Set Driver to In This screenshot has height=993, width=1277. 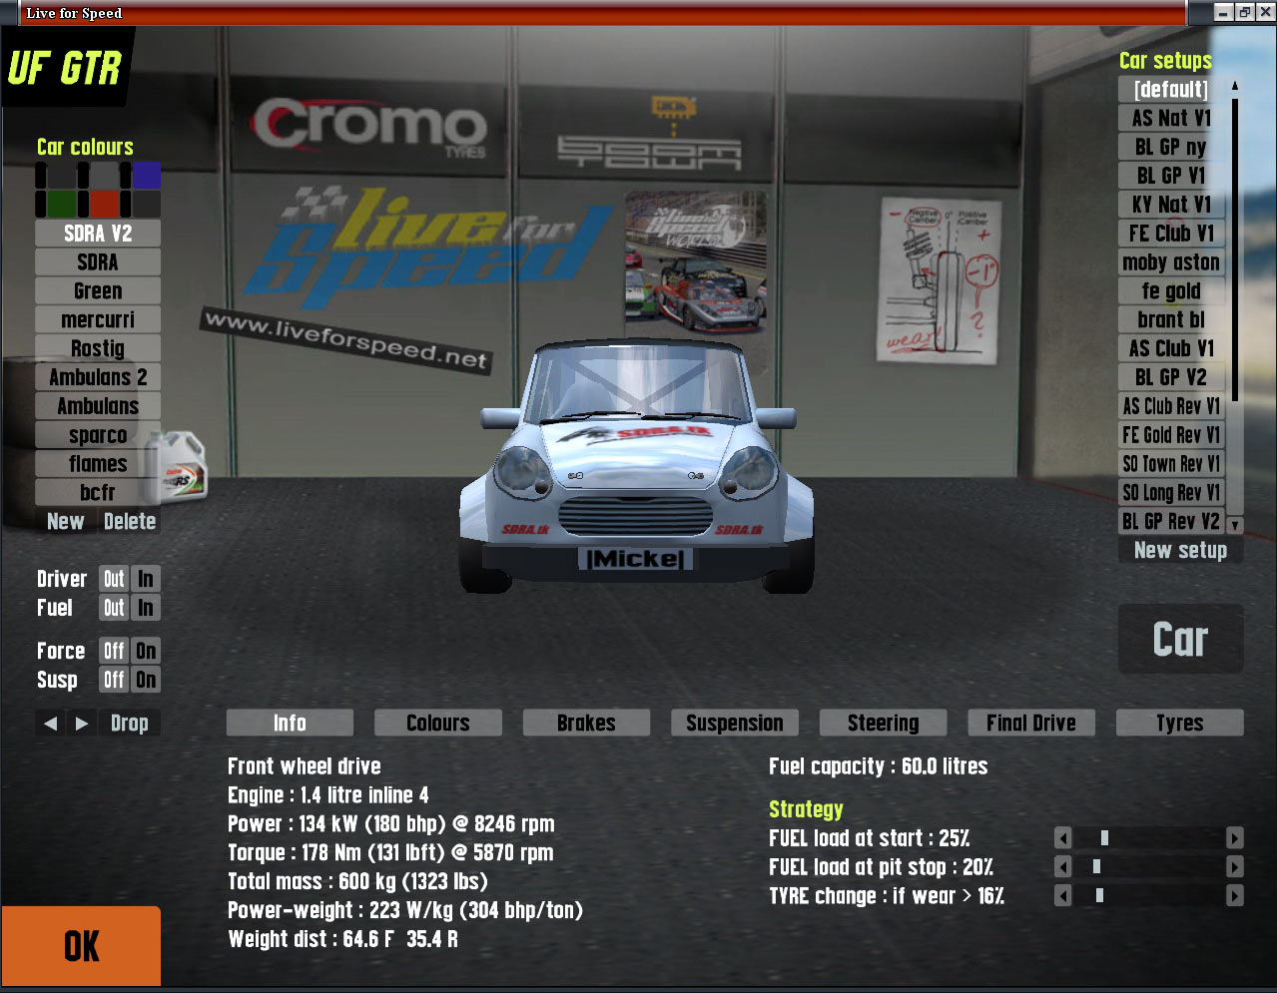pyautogui.click(x=146, y=579)
